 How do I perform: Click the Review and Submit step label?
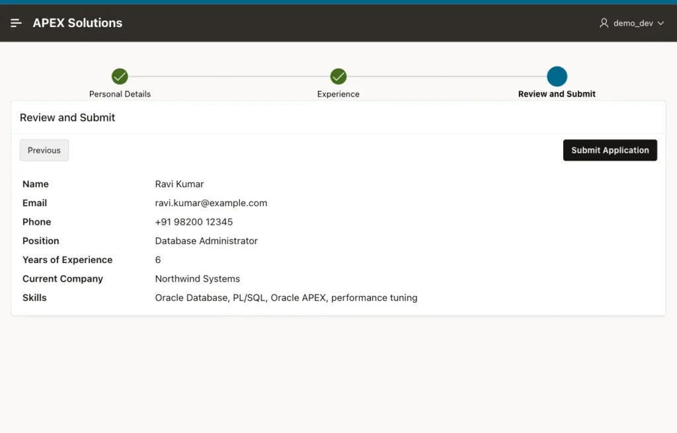click(557, 94)
